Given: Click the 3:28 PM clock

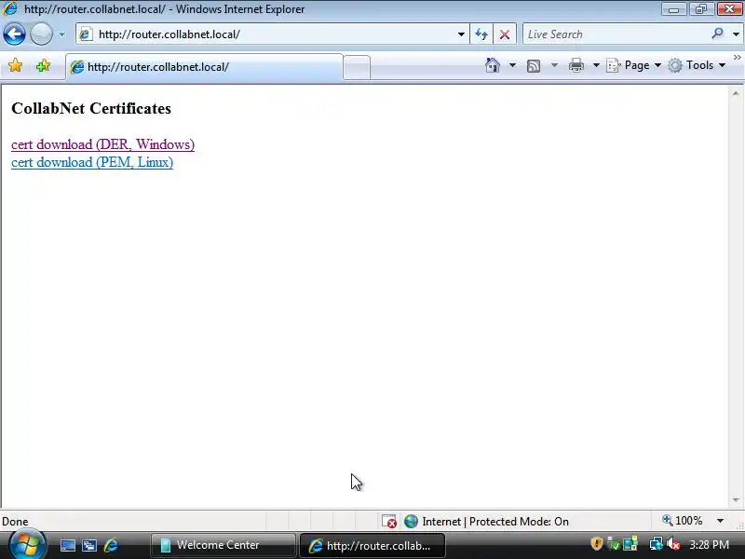Looking at the screenshot, I should (709, 545).
